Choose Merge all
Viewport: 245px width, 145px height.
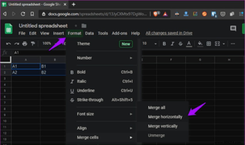click(163, 108)
